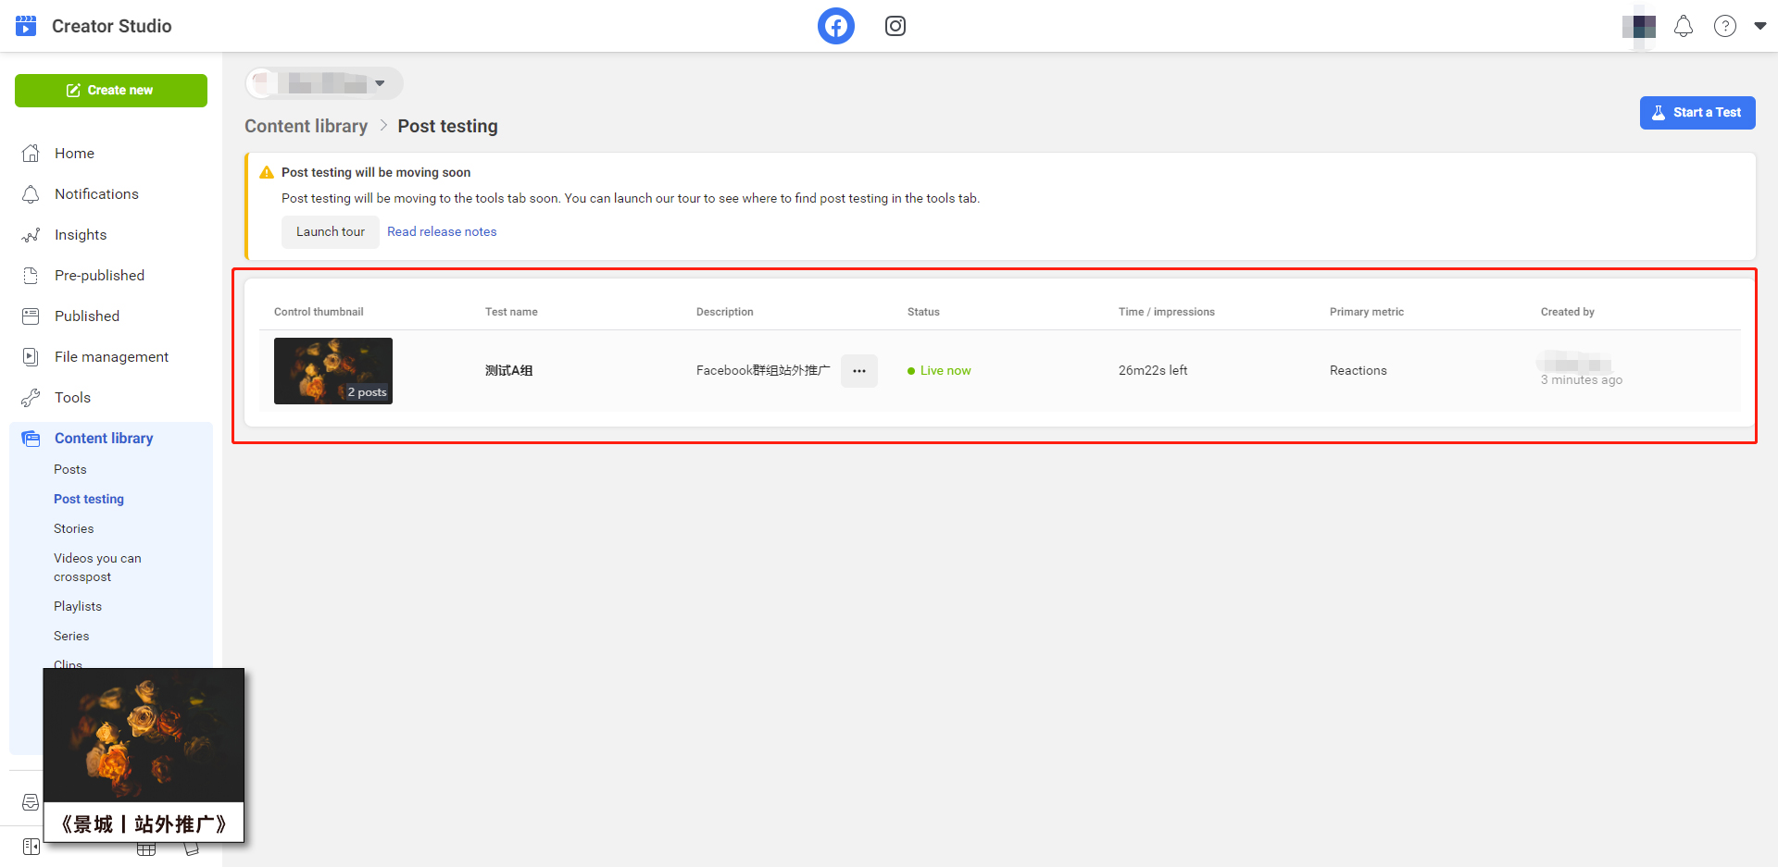Switch to Instagram platform icon

895,26
